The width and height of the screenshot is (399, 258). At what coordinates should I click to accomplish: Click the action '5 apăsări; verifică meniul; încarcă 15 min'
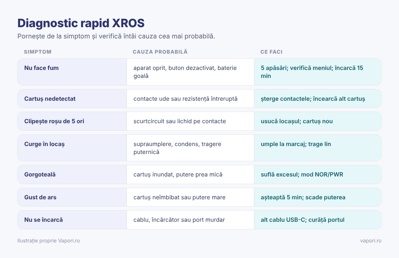point(312,72)
